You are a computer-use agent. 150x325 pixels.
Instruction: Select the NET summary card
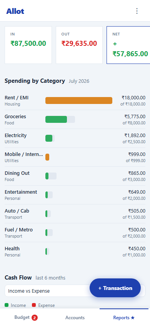pyautogui.click(x=128, y=45)
